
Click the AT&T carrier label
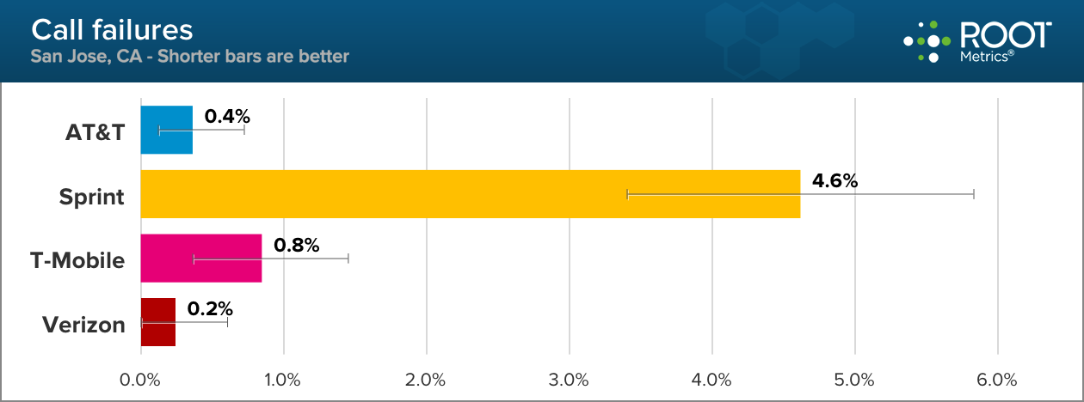[95, 133]
